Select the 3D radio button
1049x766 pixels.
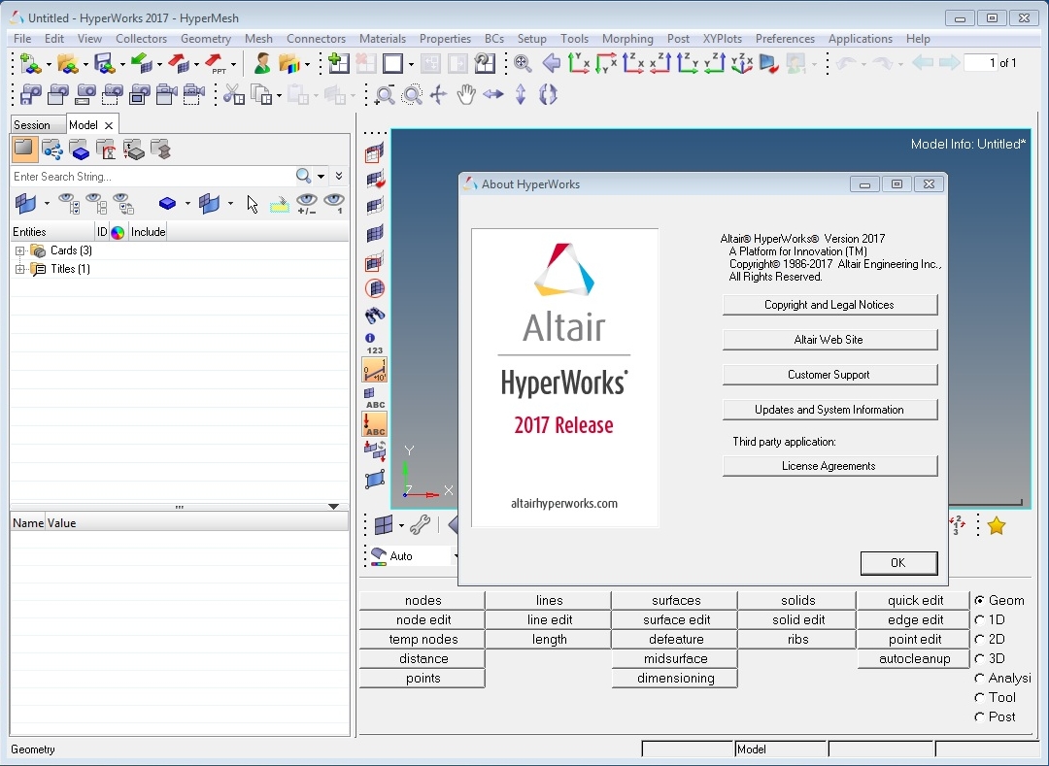(979, 658)
